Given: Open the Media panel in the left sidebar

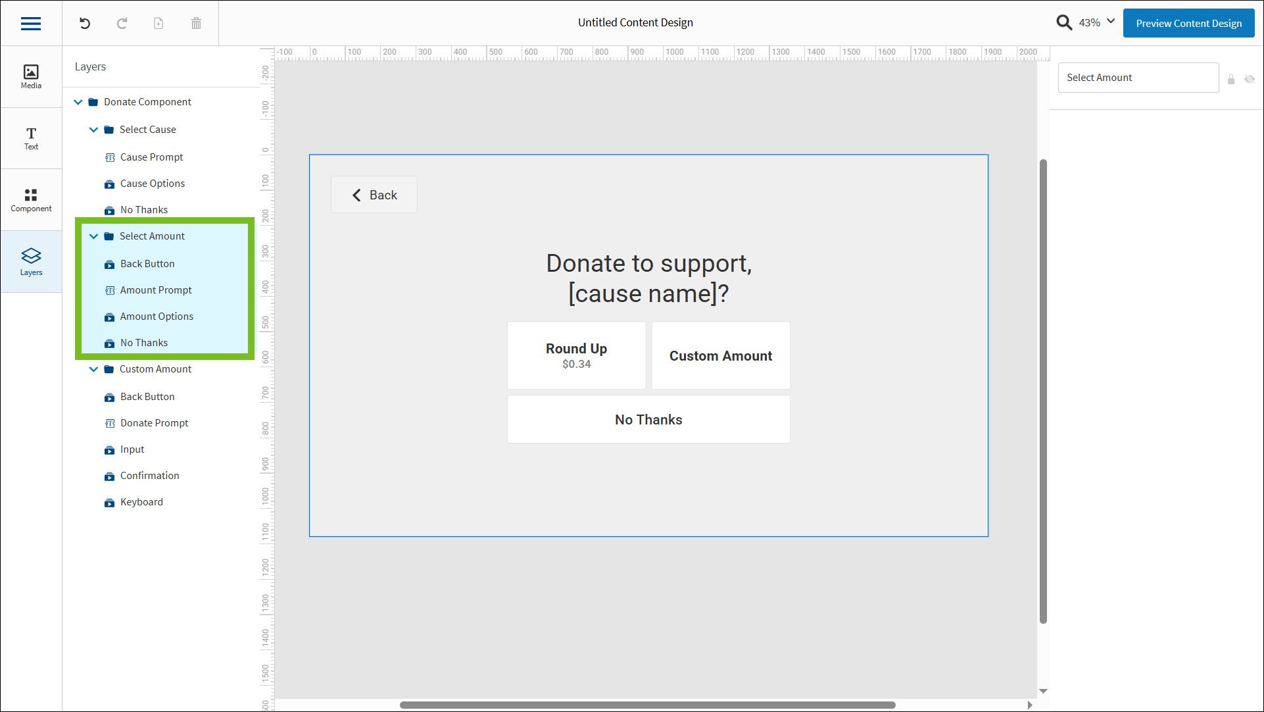Looking at the screenshot, I should [31, 76].
